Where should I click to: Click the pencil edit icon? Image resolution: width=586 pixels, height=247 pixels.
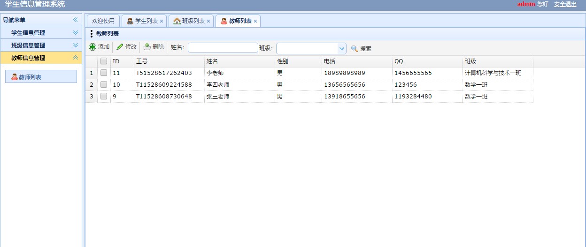(x=120, y=47)
